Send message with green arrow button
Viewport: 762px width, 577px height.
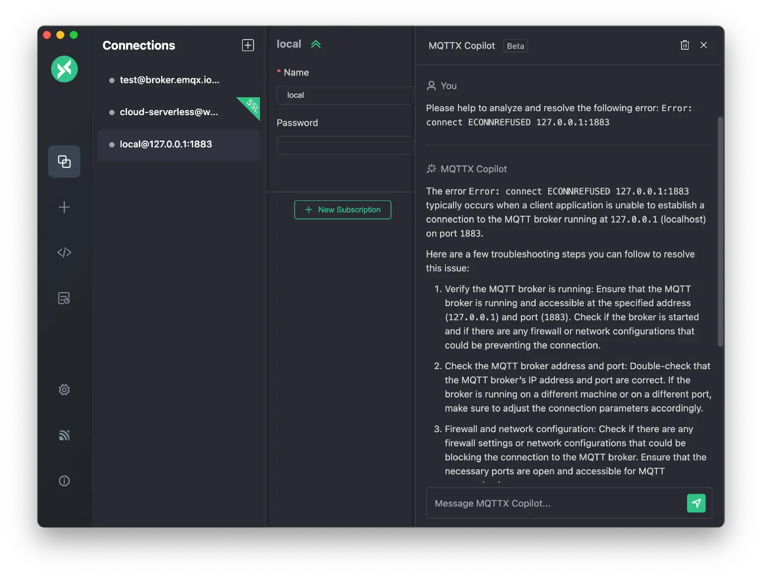(x=696, y=503)
